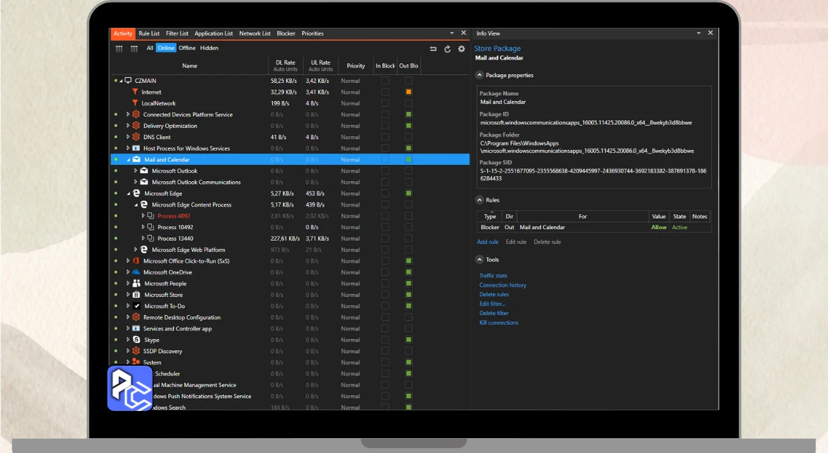Image resolution: width=828 pixels, height=453 pixels.
Task: Select the Offline filter option
Action: click(187, 48)
